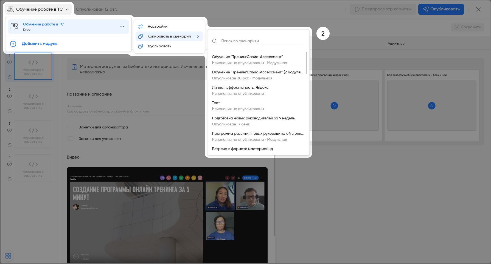Click the plus icon beside Добавить модуль
Image resolution: width=491 pixels, height=264 pixels.
13,44
